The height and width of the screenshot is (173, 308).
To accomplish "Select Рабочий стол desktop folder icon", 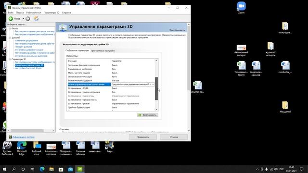I will tap(37, 148).
